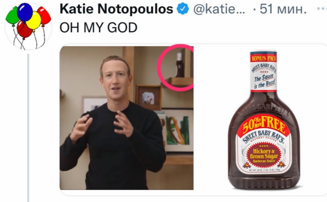Open Katie Notopoulos profile name link

coord(116,10)
